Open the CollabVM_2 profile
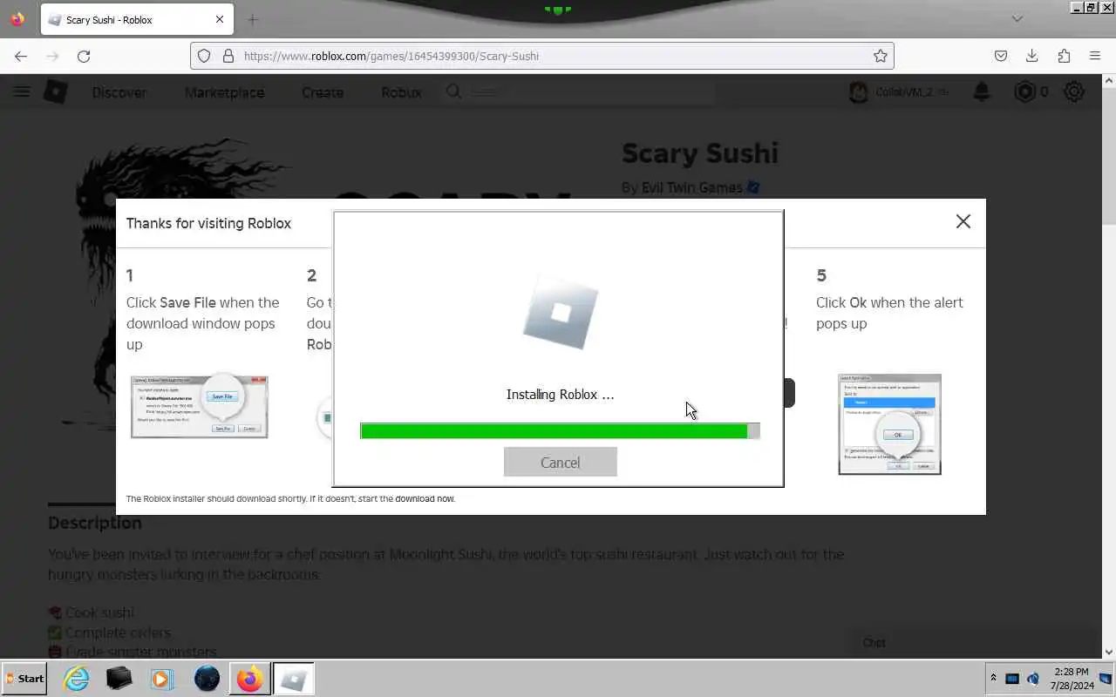This screenshot has height=697, width=1116. coord(899,91)
